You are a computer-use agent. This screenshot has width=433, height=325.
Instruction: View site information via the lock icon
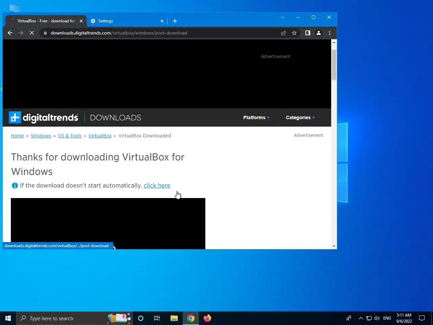pyautogui.click(x=45, y=33)
